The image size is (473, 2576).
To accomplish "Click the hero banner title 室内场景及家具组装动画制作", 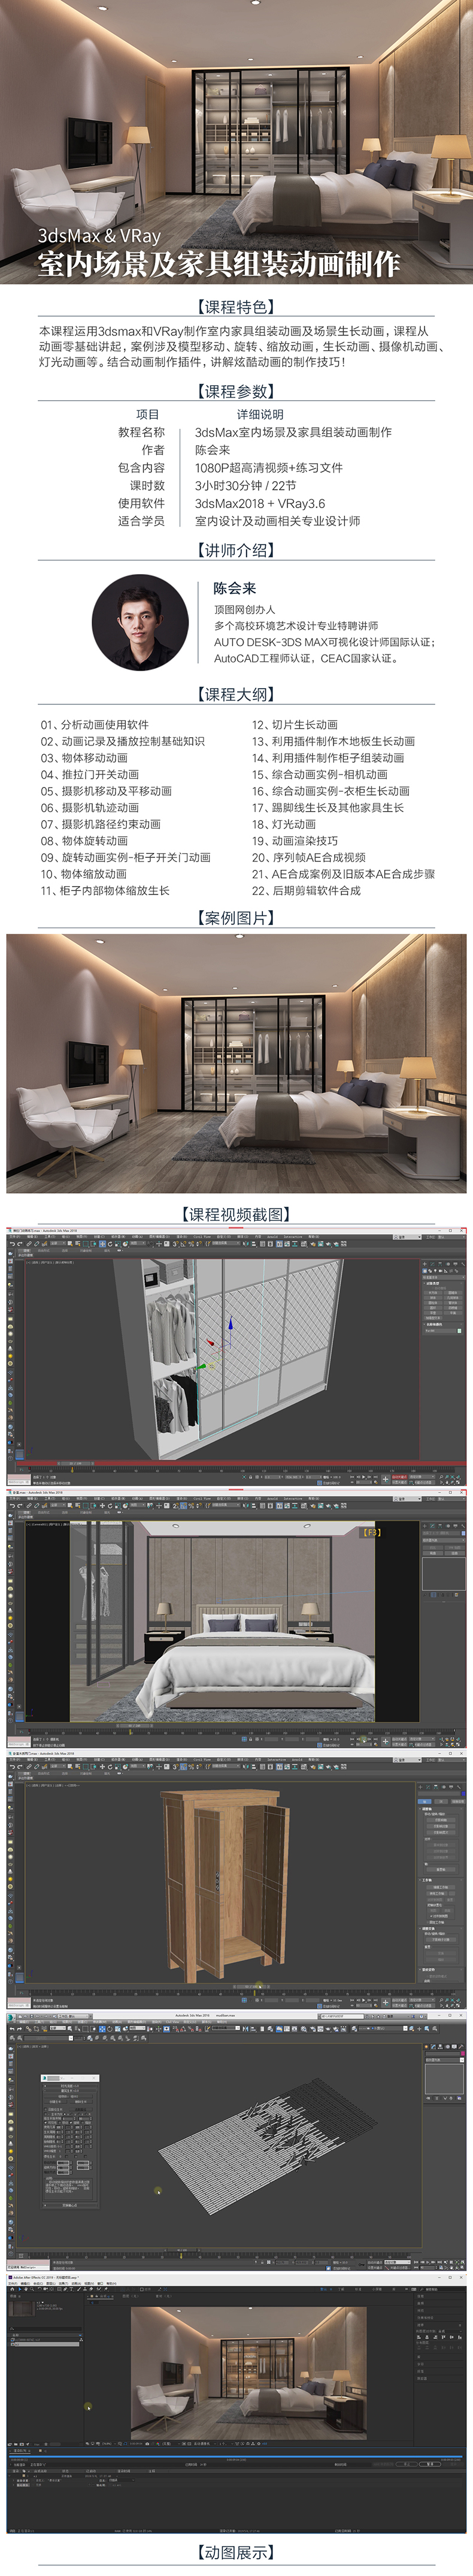I will (219, 264).
